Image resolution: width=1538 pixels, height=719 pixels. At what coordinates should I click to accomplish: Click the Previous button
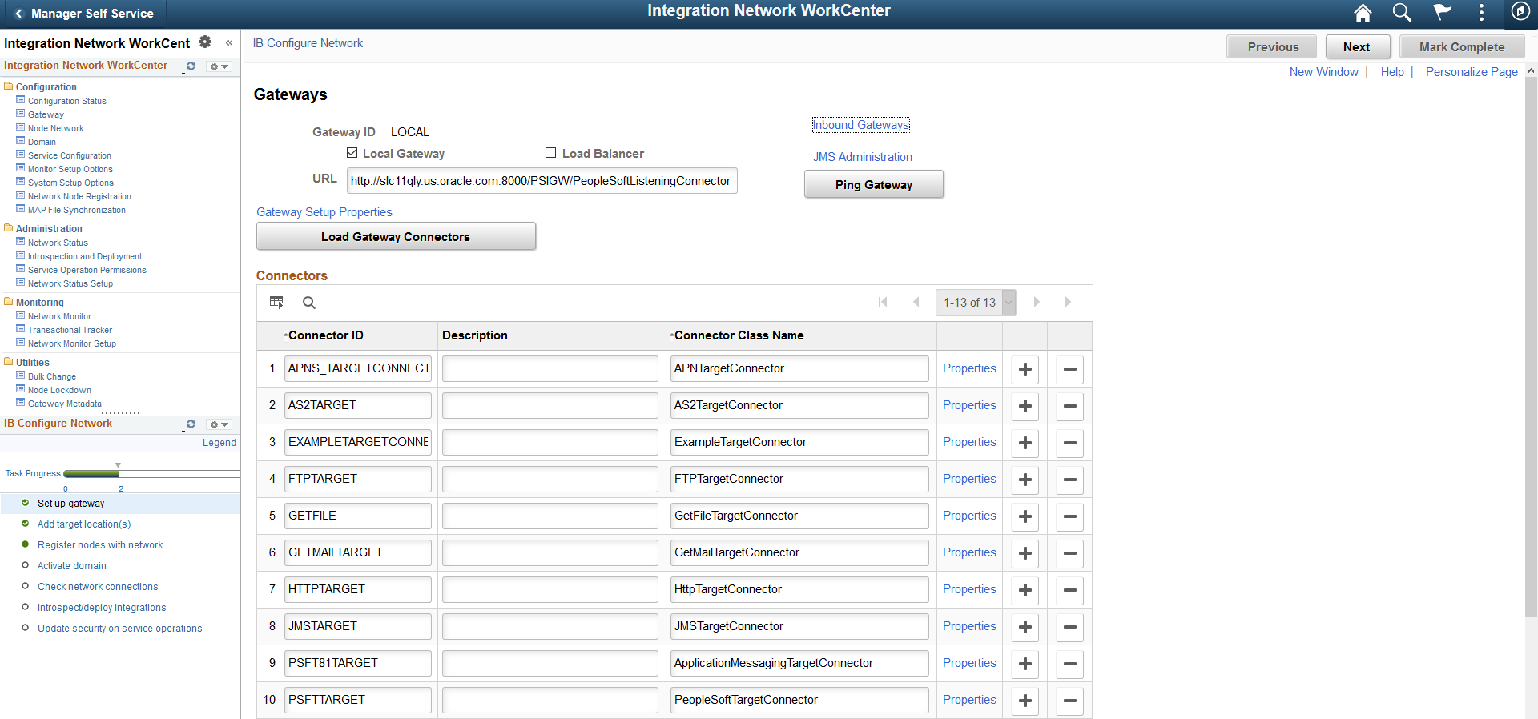(1272, 46)
